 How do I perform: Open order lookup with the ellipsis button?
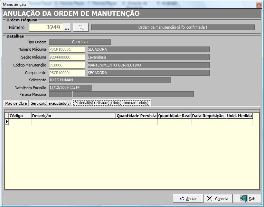click(67, 27)
